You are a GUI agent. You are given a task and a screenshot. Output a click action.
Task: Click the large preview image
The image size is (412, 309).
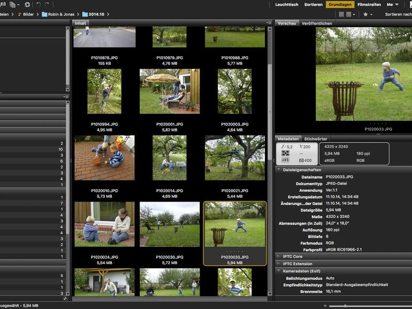pyautogui.click(x=364, y=74)
